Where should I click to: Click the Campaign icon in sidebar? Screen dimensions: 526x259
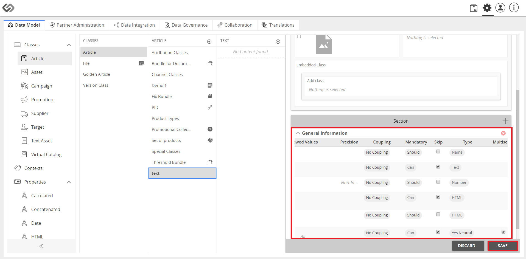coord(24,86)
